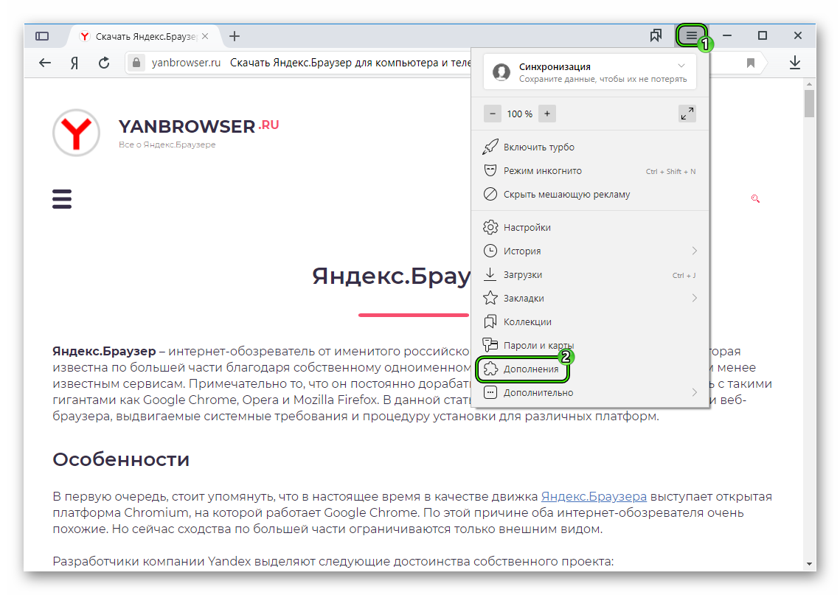The height and width of the screenshot is (595, 840).
Task: Open a new tab with the plus button
Action: pyautogui.click(x=235, y=35)
